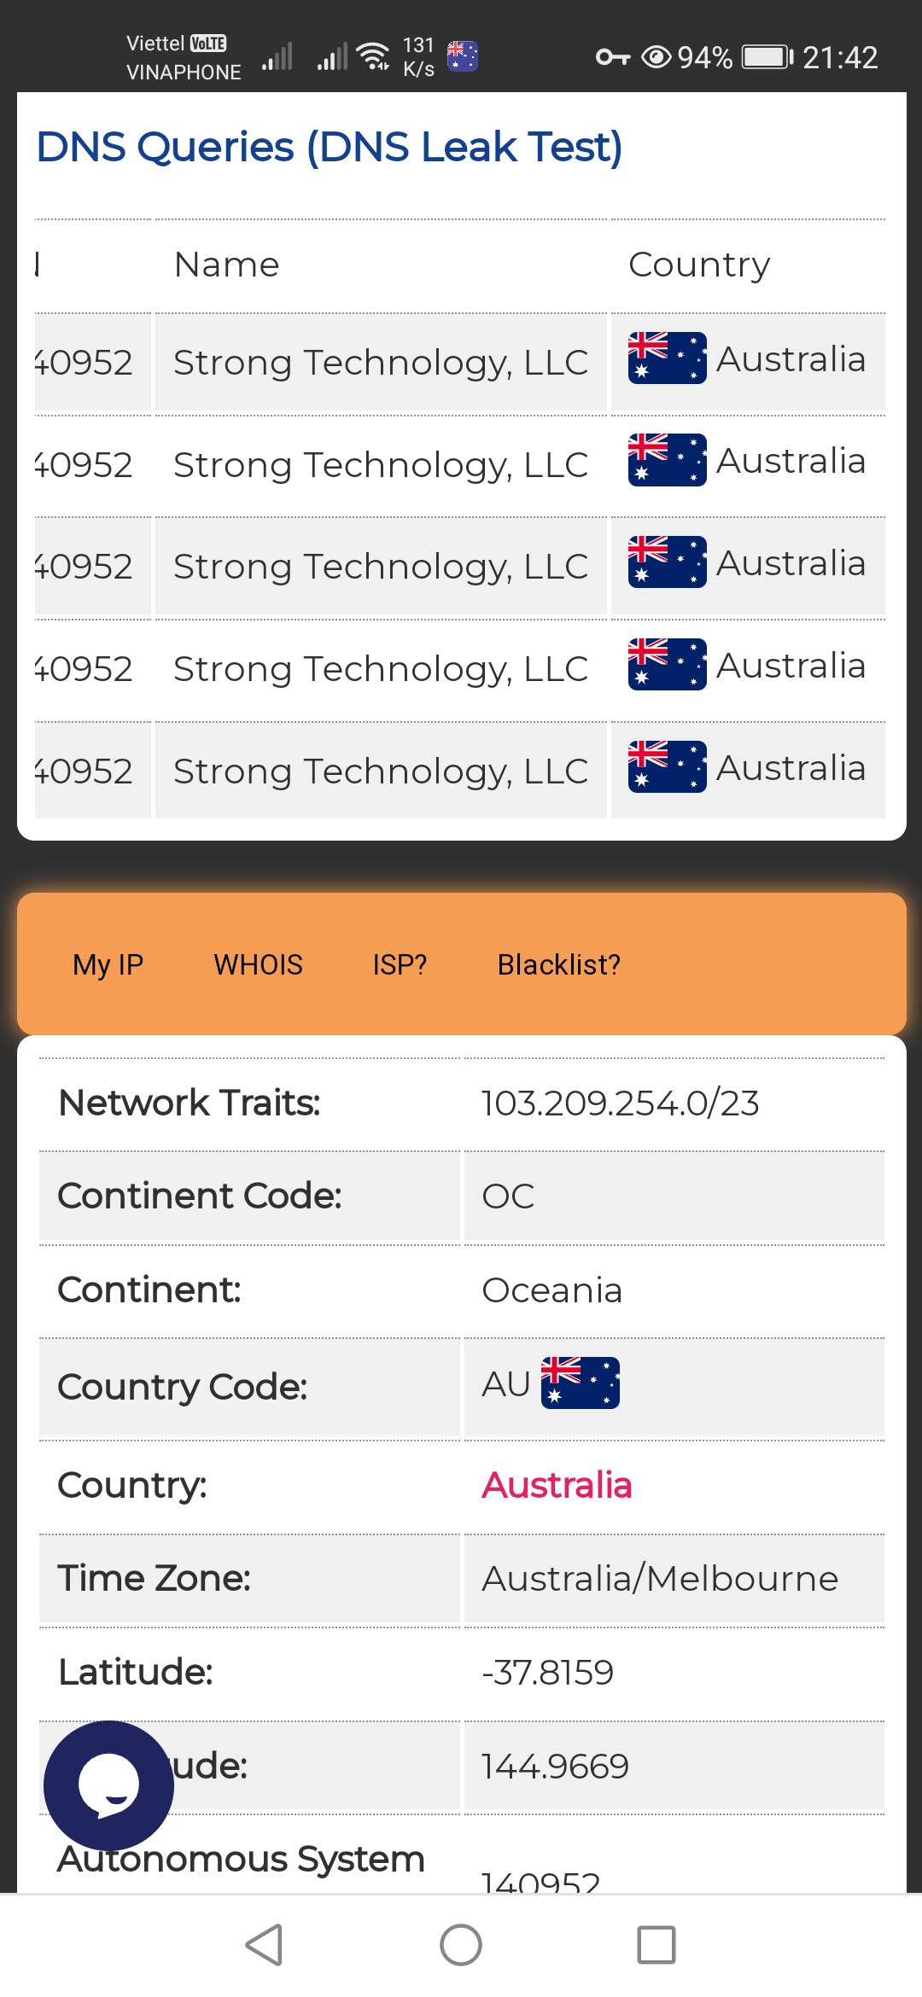Tap the 21:42 clock in status bar

coord(840,57)
